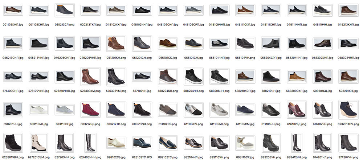
Task: Click the 627405ЧНН.png tall black boot
Action: pos(90,142)
